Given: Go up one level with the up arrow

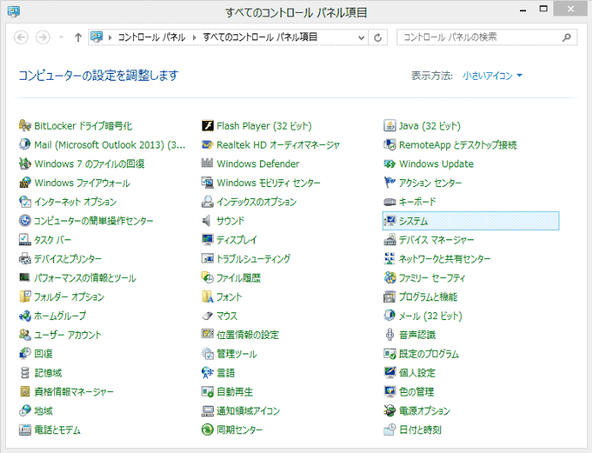Looking at the screenshot, I should click(78, 38).
